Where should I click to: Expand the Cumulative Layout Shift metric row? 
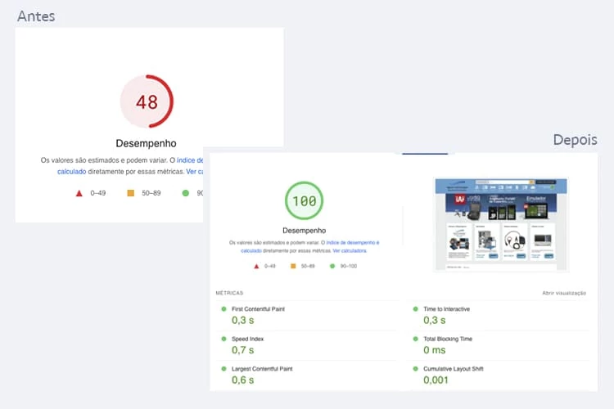453,369
